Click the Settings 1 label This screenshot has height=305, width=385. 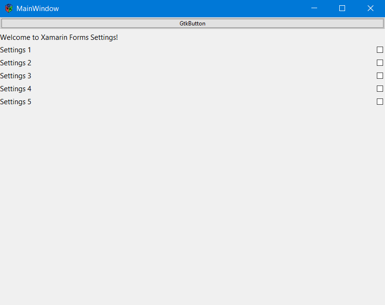click(x=15, y=50)
